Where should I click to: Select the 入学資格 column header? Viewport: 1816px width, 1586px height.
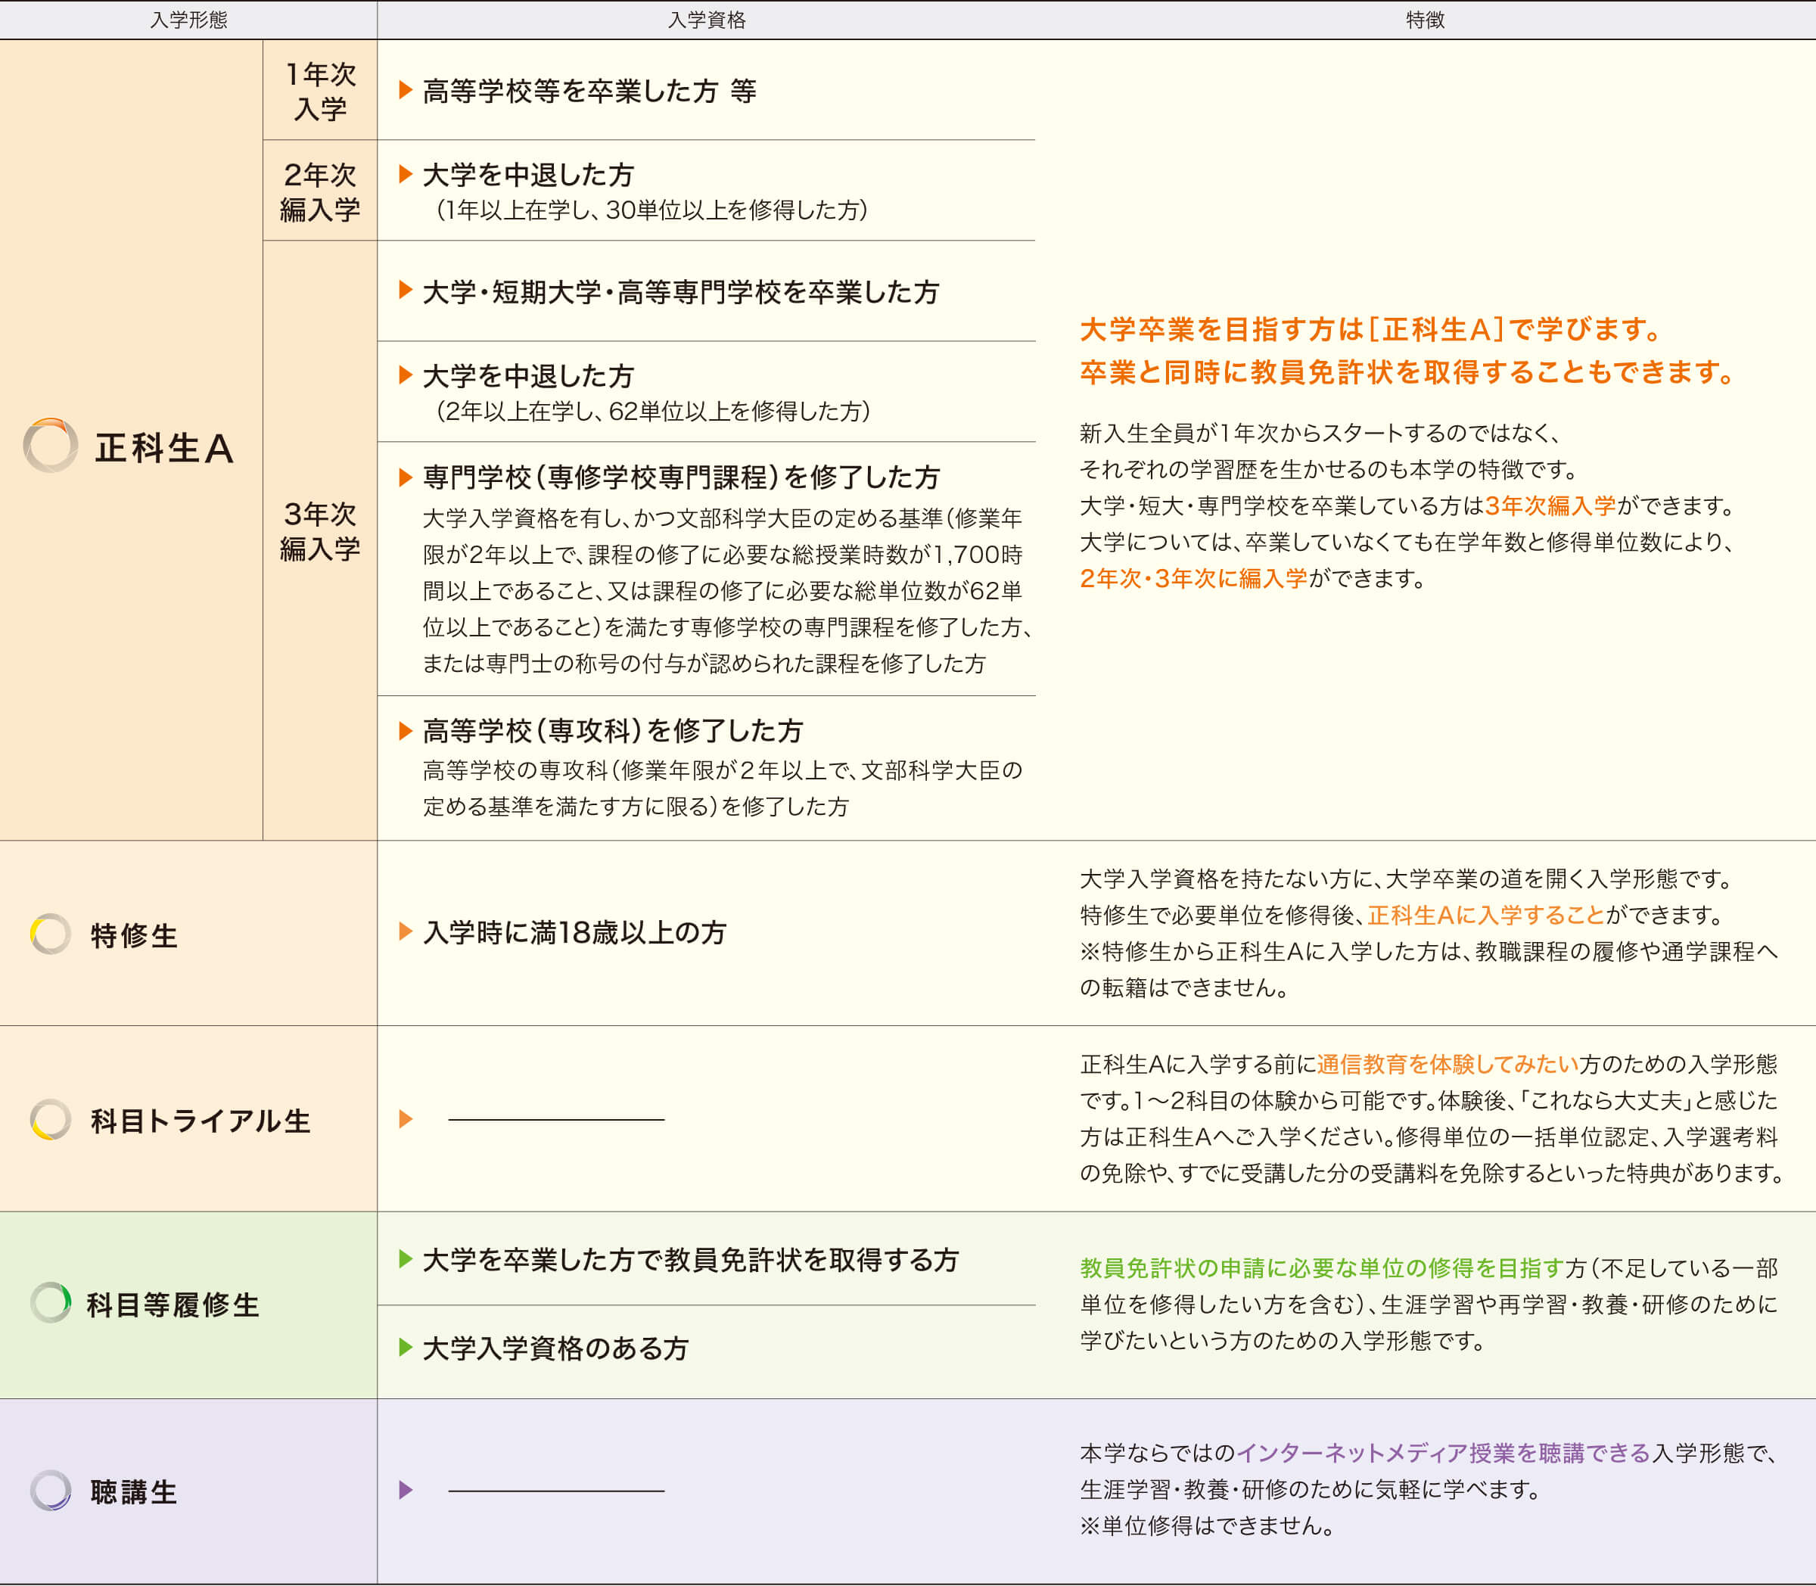point(706,20)
